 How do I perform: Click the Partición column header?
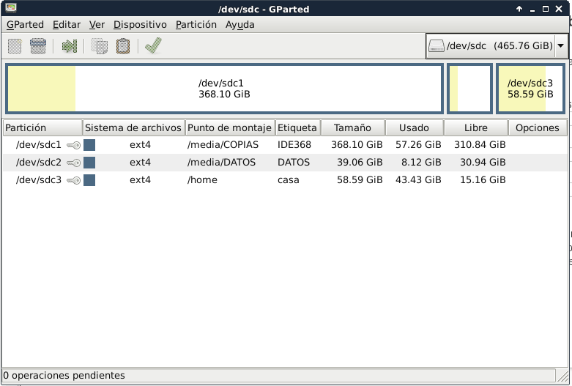(42, 127)
